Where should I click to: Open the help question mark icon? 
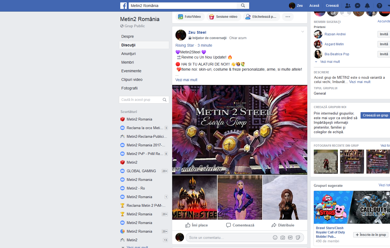(x=379, y=6)
